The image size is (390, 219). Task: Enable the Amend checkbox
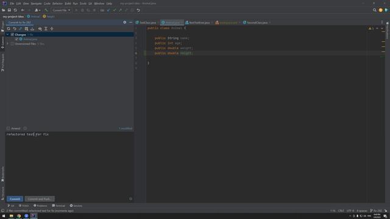click(x=8, y=128)
